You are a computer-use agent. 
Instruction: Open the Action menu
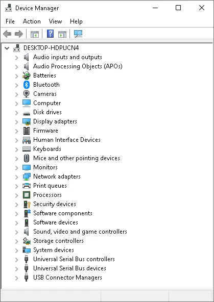[32, 21]
